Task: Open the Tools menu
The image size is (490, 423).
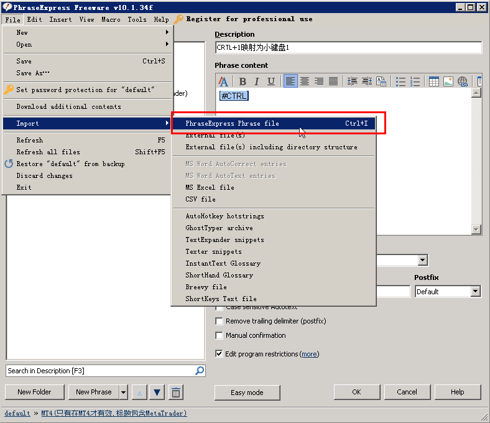Action: pyautogui.click(x=137, y=19)
